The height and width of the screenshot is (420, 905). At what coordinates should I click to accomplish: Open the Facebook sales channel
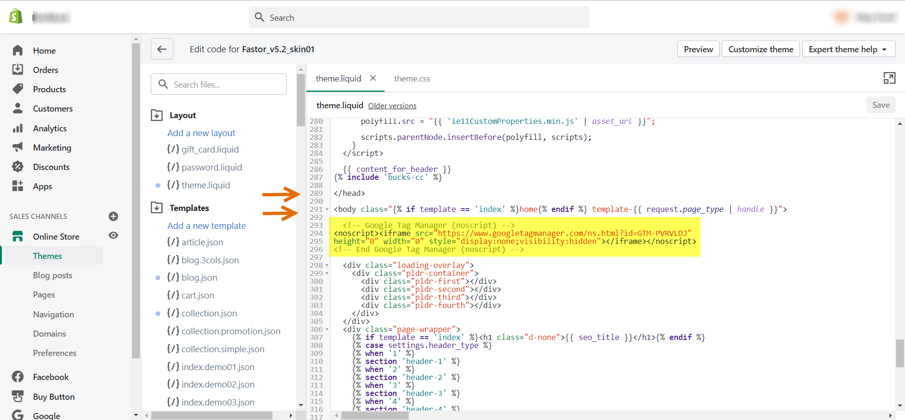pyautogui.click(x=50, y=377)
